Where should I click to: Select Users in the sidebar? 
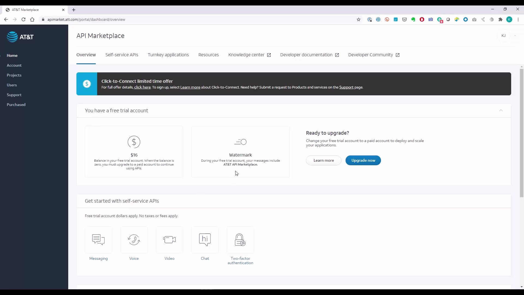point(12,85)
